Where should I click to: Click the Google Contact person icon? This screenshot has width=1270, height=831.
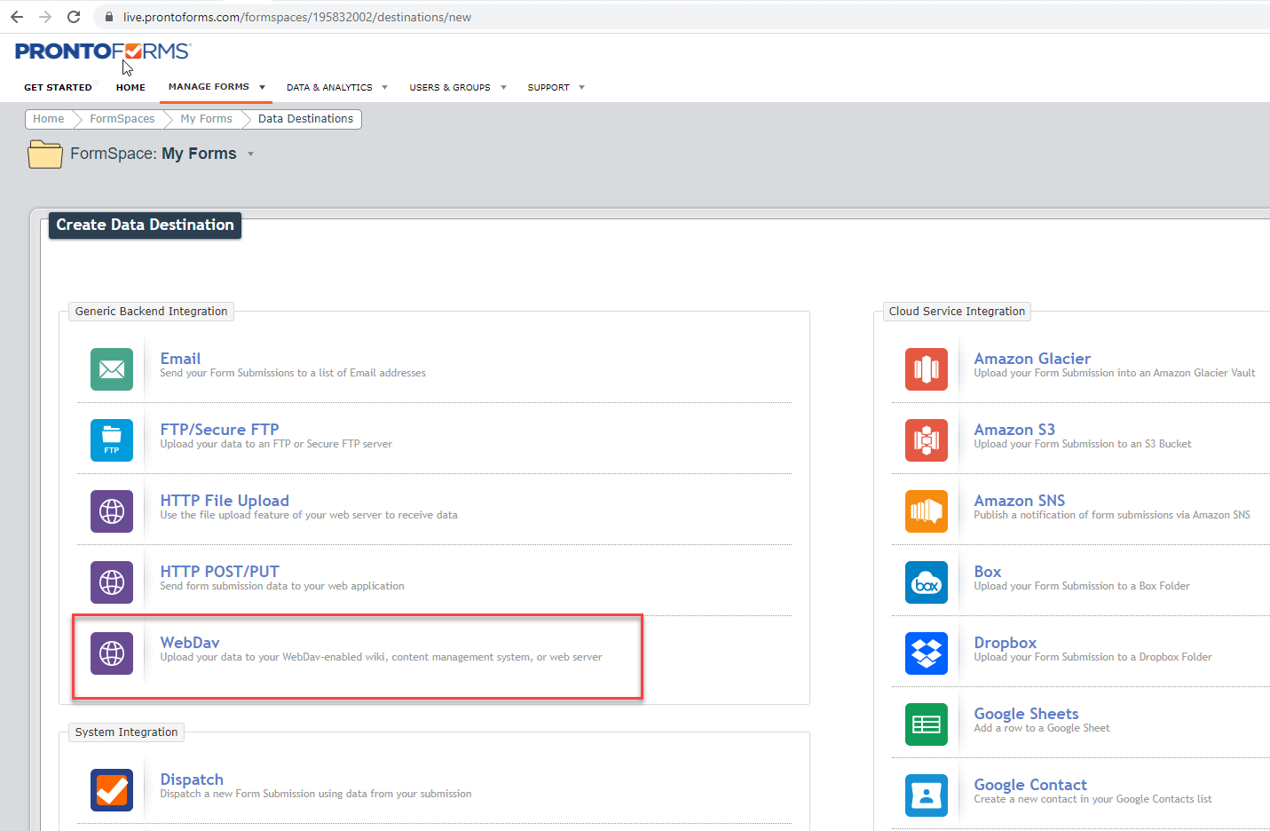927,795
